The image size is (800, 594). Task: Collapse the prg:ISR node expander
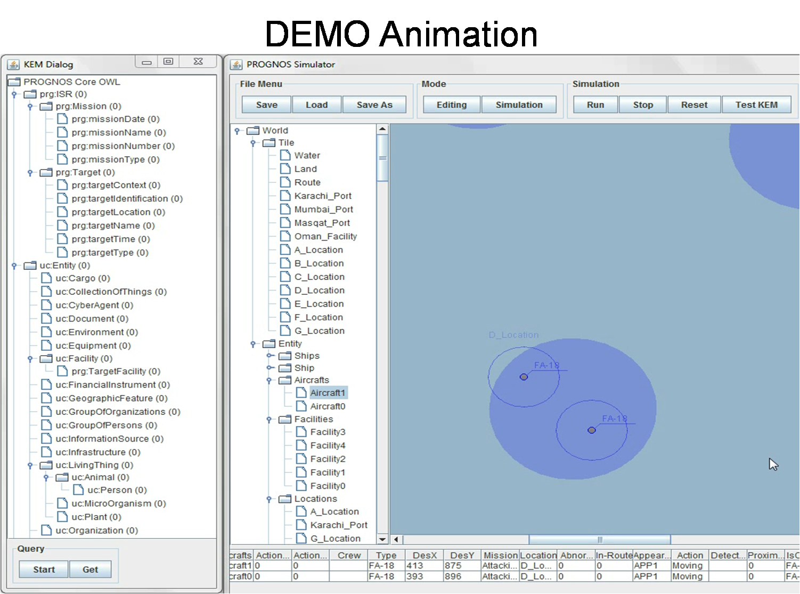[14, 94]
